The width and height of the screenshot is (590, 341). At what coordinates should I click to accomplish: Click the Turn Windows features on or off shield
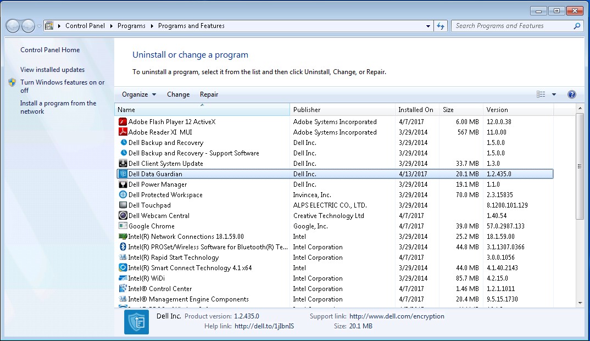point(12,82)
